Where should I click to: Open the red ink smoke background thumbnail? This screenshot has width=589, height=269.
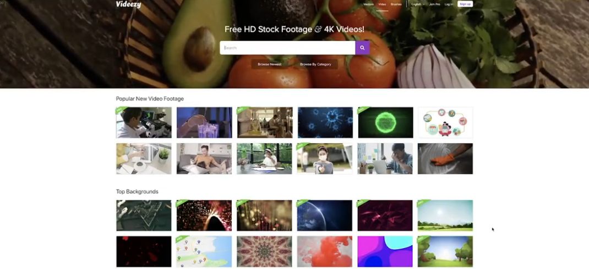325,251
